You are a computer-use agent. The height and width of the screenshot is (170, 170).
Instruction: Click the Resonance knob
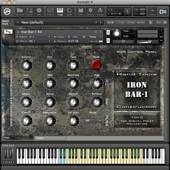coord(50,121)
